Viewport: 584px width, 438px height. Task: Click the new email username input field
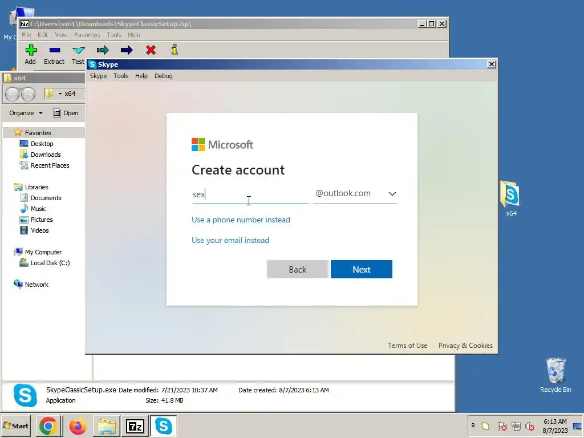250,194
